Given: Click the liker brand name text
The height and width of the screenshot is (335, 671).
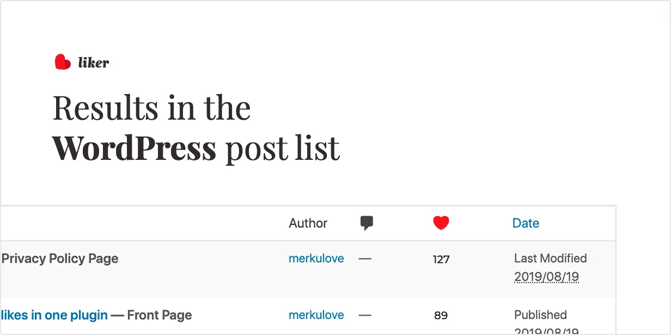Looking at the screenshot, I should click(94, 63).
